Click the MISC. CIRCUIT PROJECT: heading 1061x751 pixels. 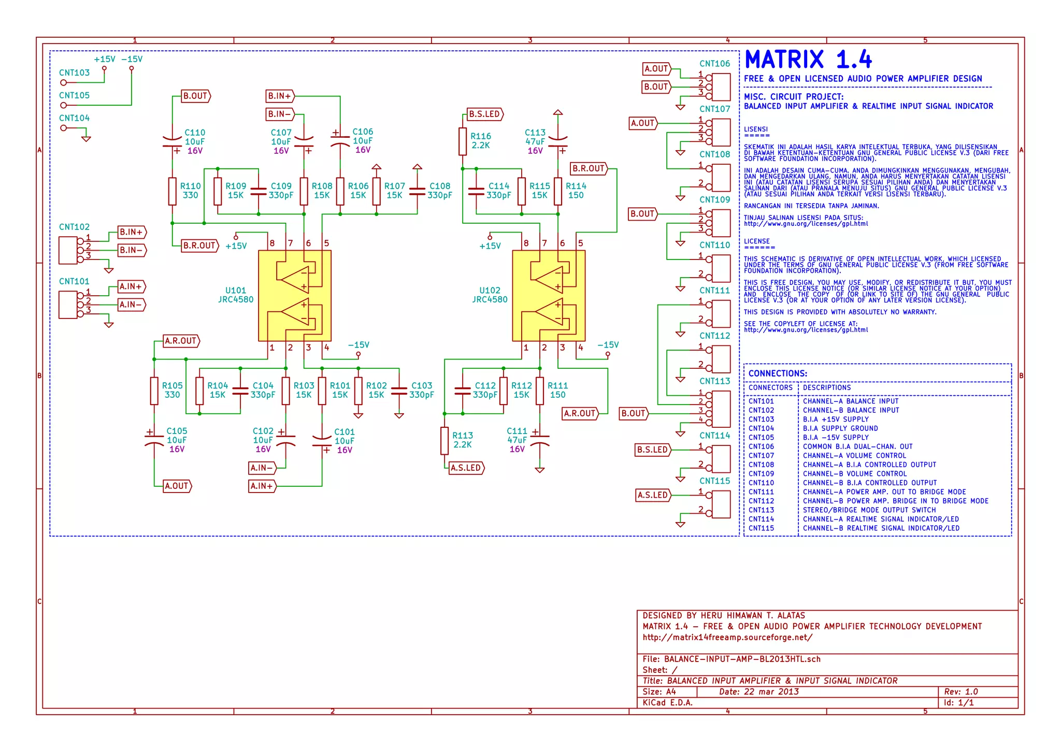pyautogui.click(x=794, y=97)
